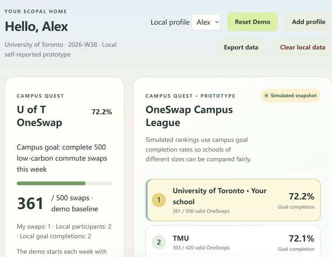Screen dimensions: 332x257
Task: Click the 'OneSwap Campus League' heading
Action: click(x=189, y=116)
